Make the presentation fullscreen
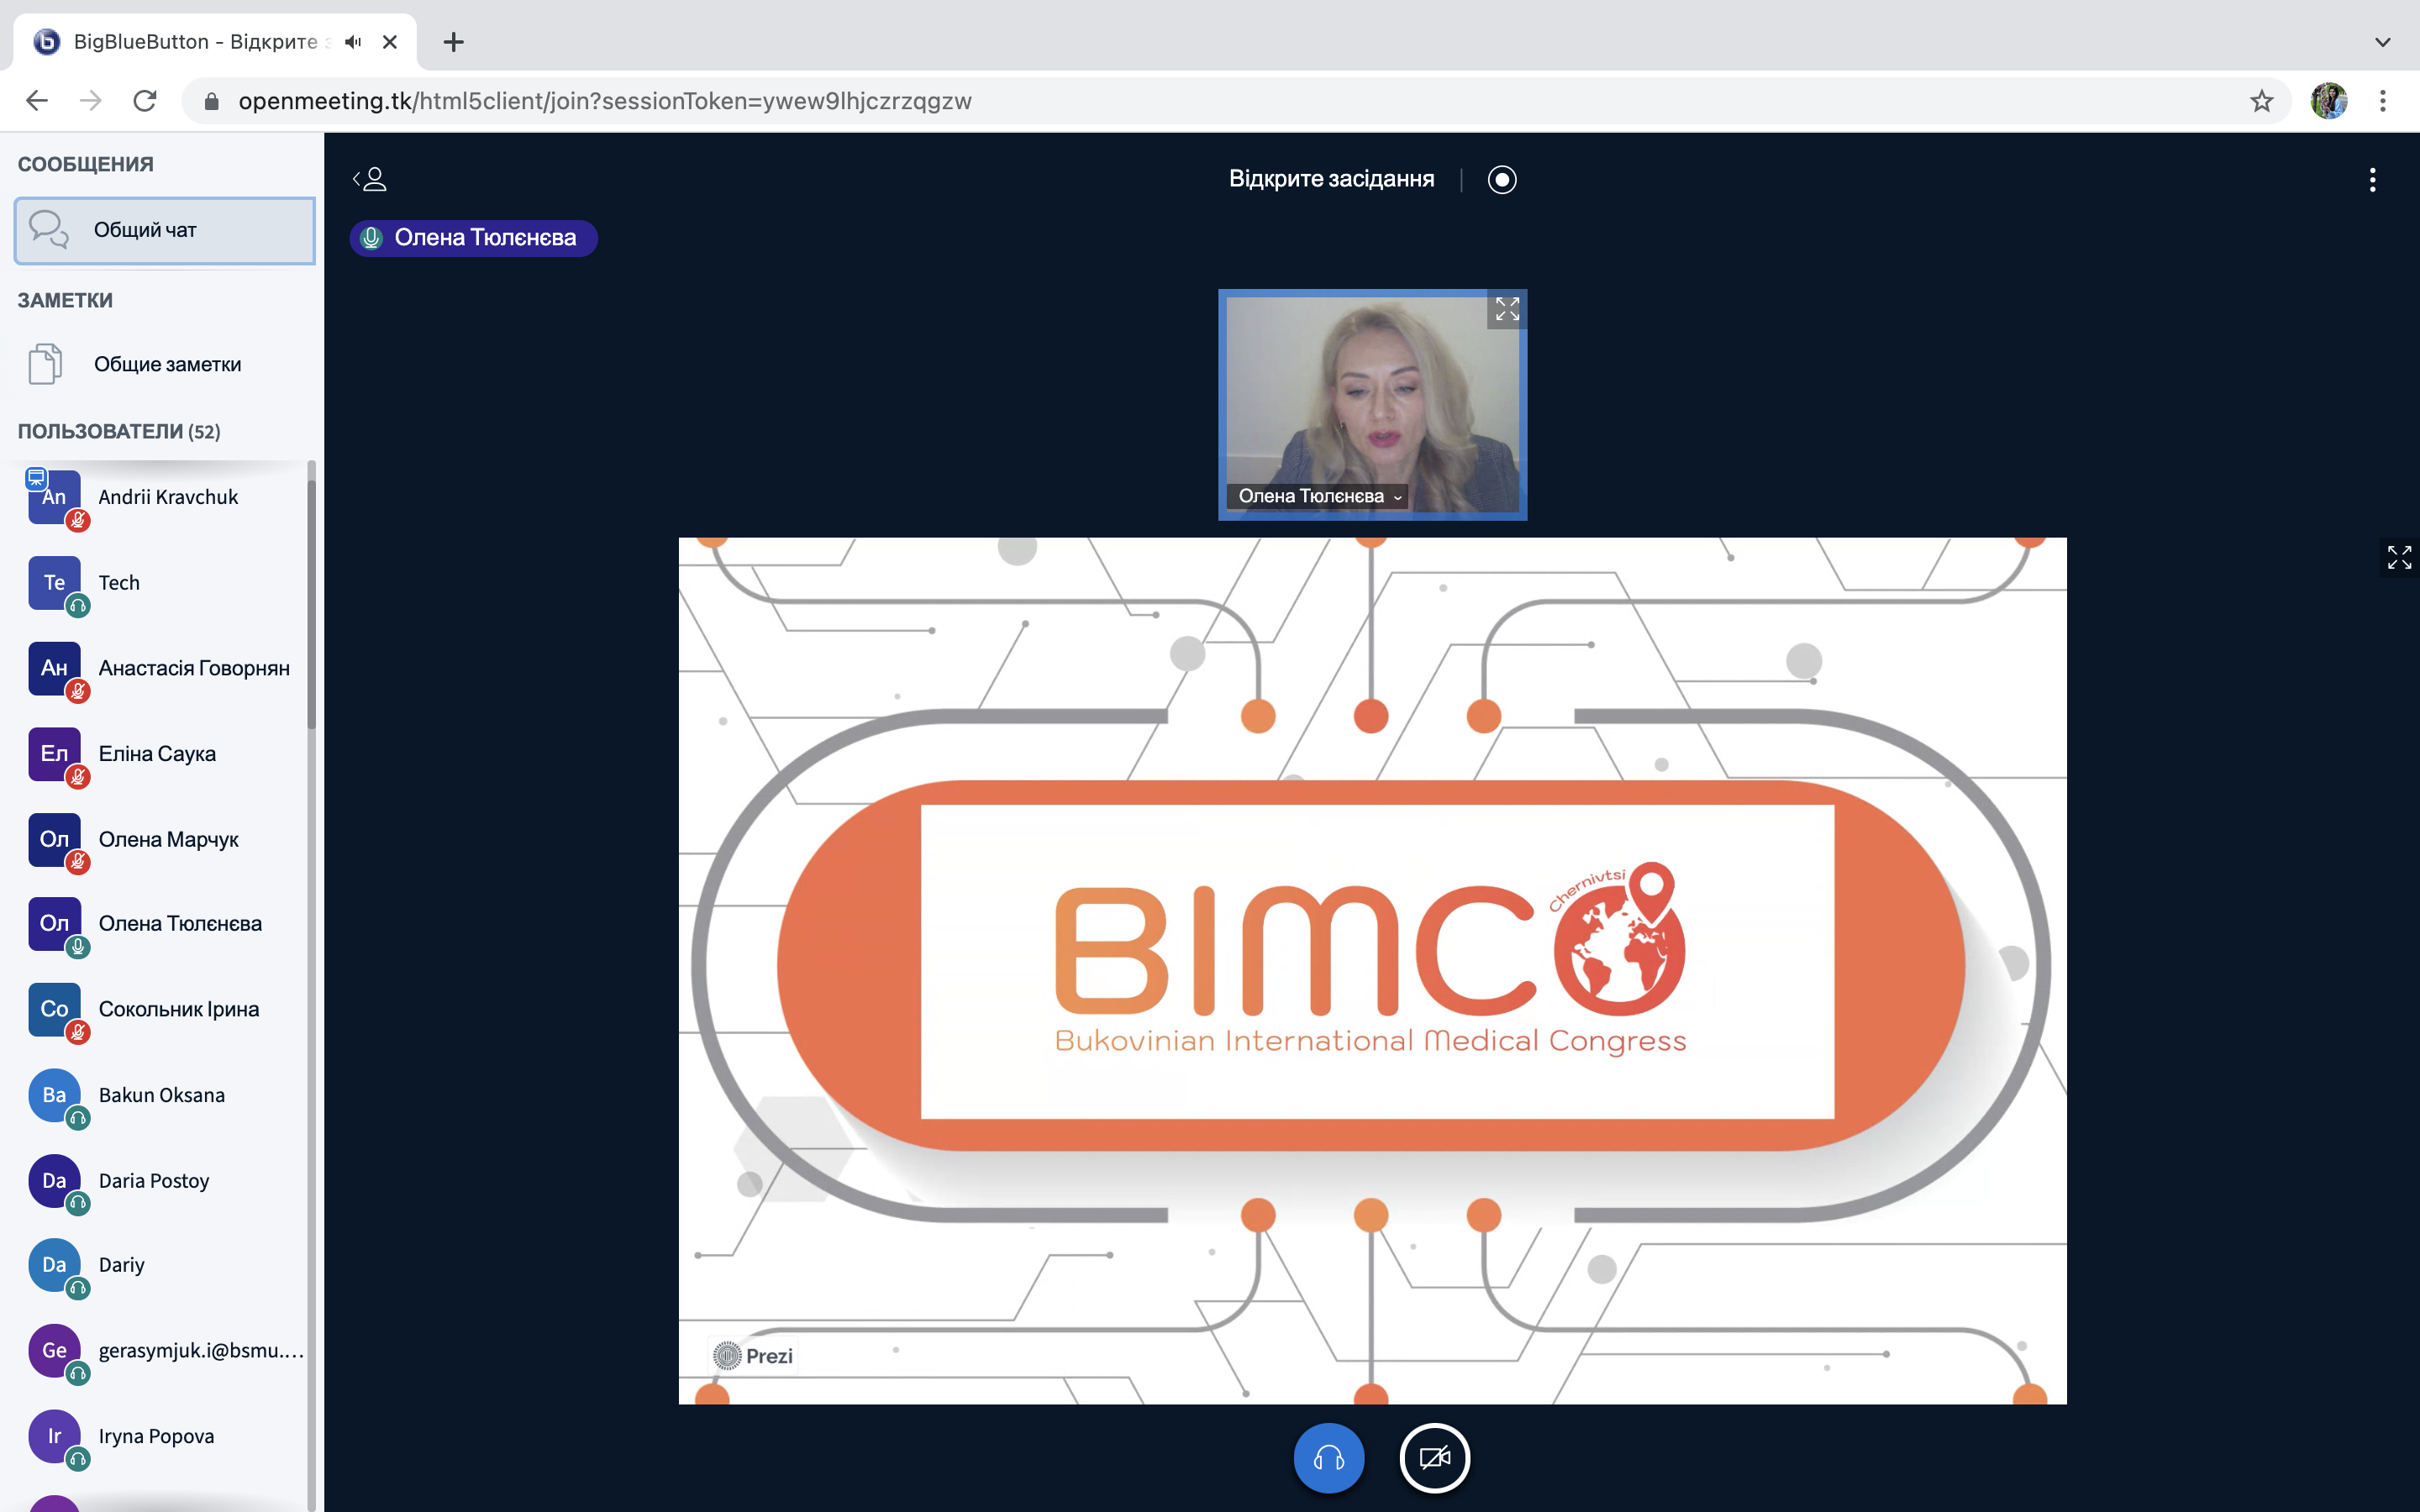This screenshot has height=1512, width=2420. 2399,557
